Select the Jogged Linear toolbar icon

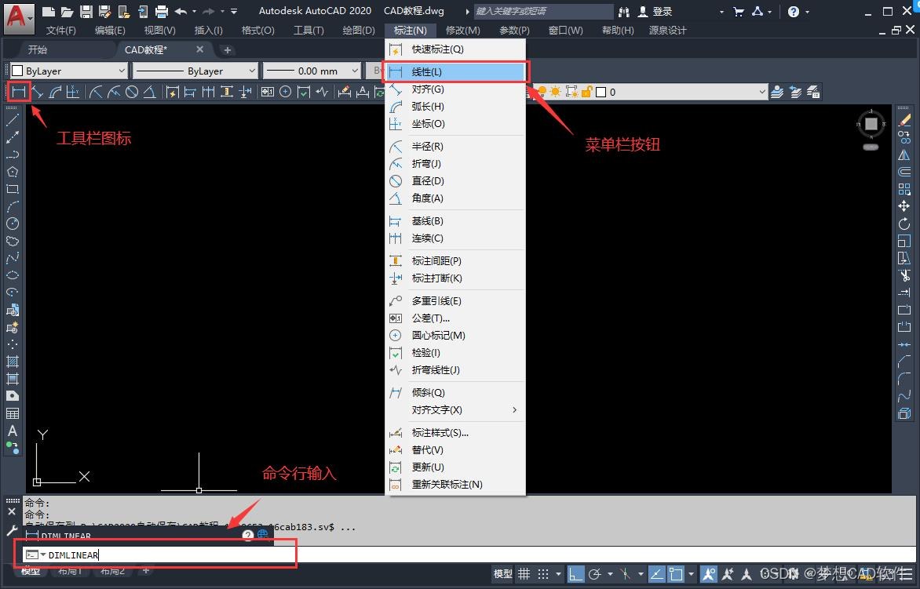coord(322,92)
